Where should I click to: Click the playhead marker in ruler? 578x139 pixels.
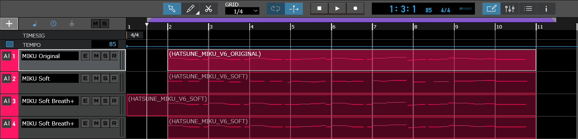click(x=147, y=25)
